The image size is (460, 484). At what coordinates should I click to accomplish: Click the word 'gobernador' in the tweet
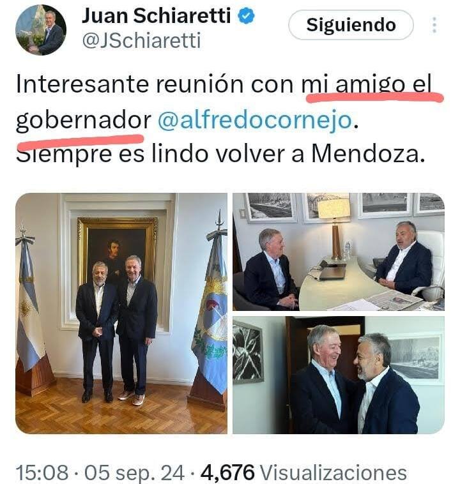coord(84,120)
